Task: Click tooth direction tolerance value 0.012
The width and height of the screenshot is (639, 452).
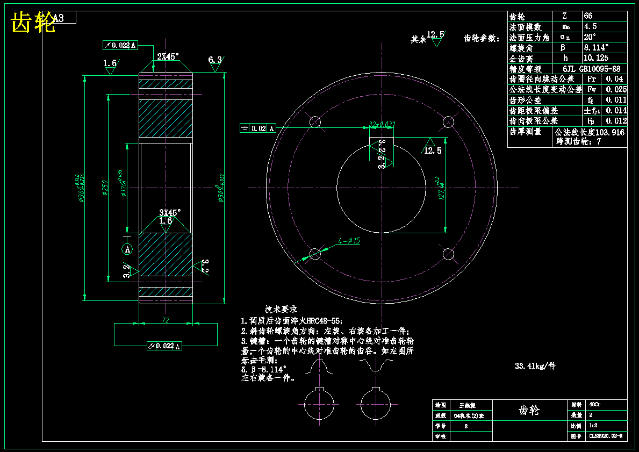Action: click(x=616, y=121)
